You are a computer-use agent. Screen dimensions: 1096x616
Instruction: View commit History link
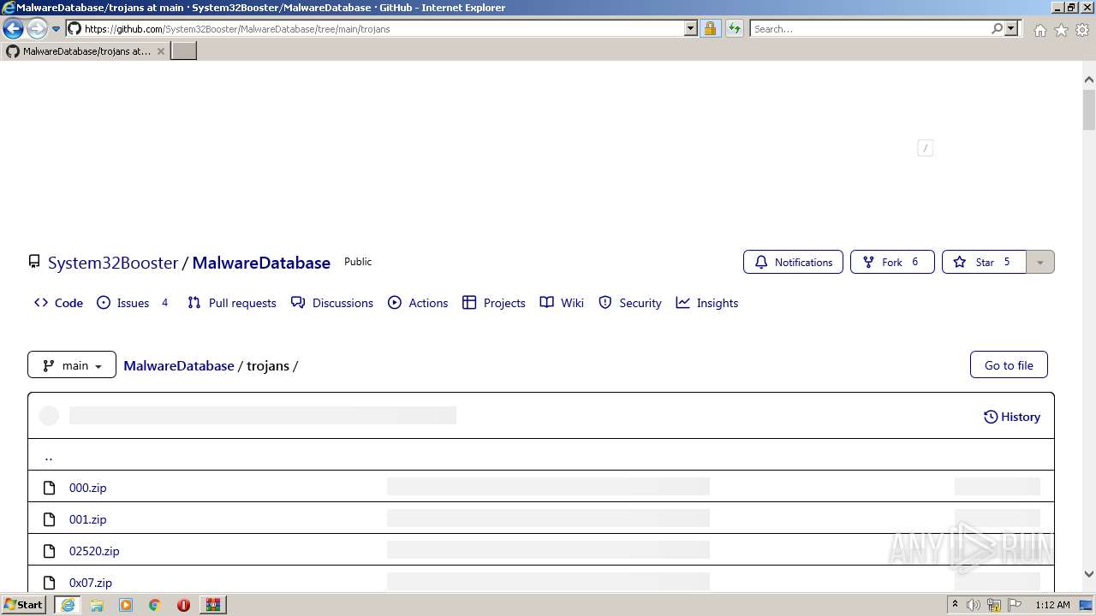click(x=1012, y=417)
